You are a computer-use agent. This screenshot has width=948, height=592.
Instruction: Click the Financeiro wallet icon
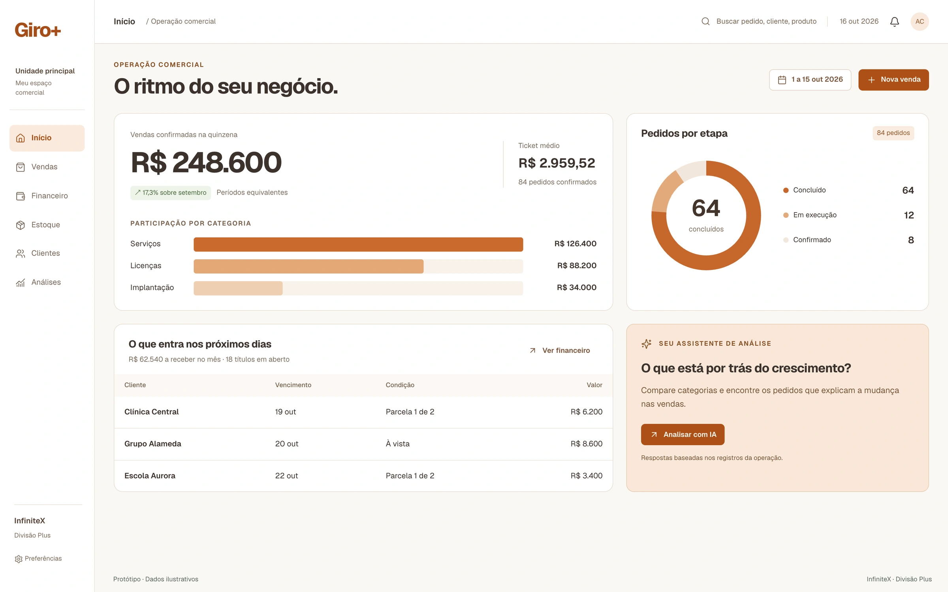click(x=21, y=196)
